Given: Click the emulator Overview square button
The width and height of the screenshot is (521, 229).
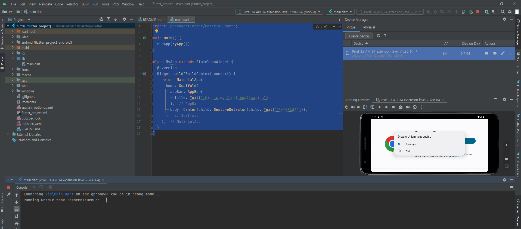Looking at the screenshot, I should pos(393,107).
